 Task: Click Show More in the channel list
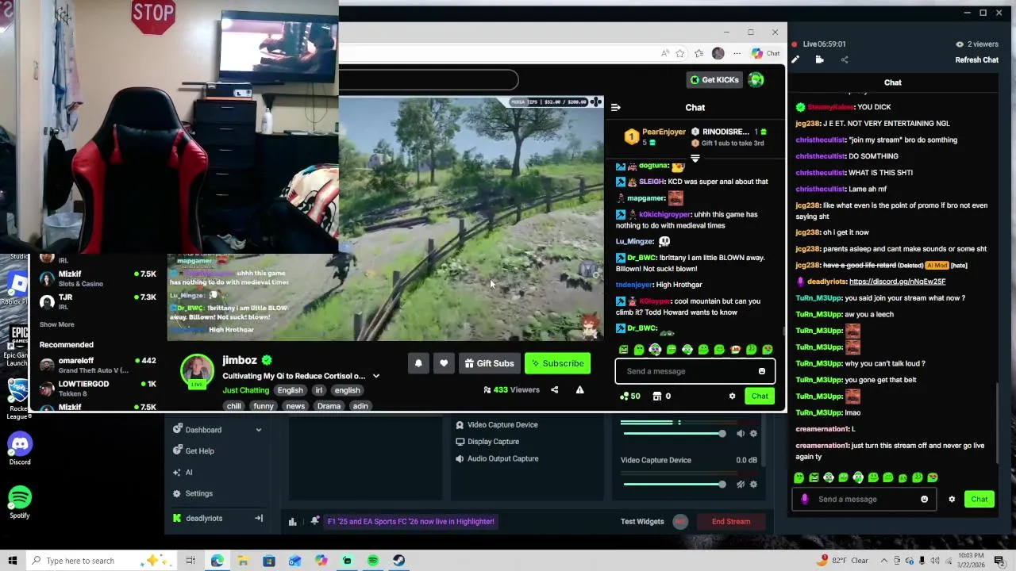tap(57, 324)
